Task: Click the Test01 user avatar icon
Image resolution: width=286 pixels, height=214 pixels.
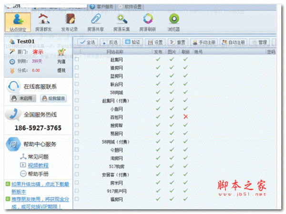Action: coord(12,42)
